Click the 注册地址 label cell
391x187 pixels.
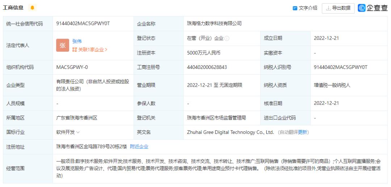[28, 147]
